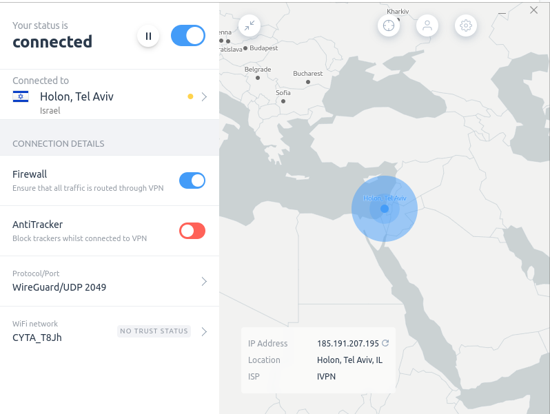The image size is (550, 414).
Task: Pause the VPN connection
Action: click(148, 36)
